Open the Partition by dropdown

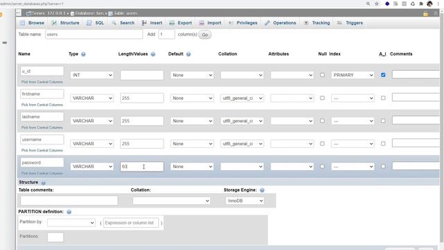(x=71, y=223)
